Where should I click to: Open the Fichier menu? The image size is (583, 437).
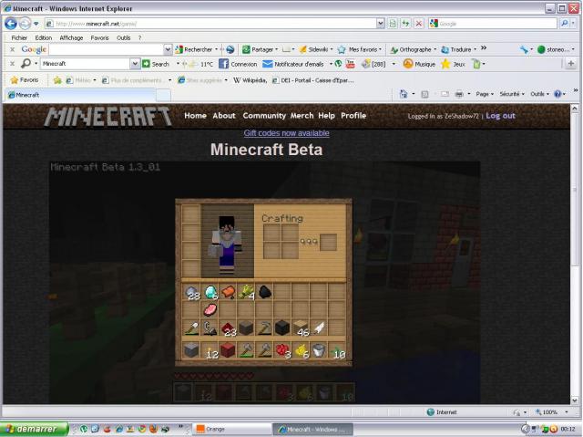[x=19, y=38]
